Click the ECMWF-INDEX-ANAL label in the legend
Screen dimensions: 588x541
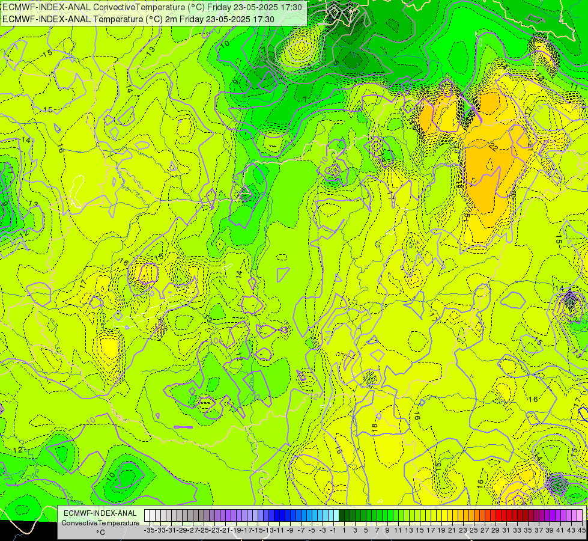(x=100, y=513)
